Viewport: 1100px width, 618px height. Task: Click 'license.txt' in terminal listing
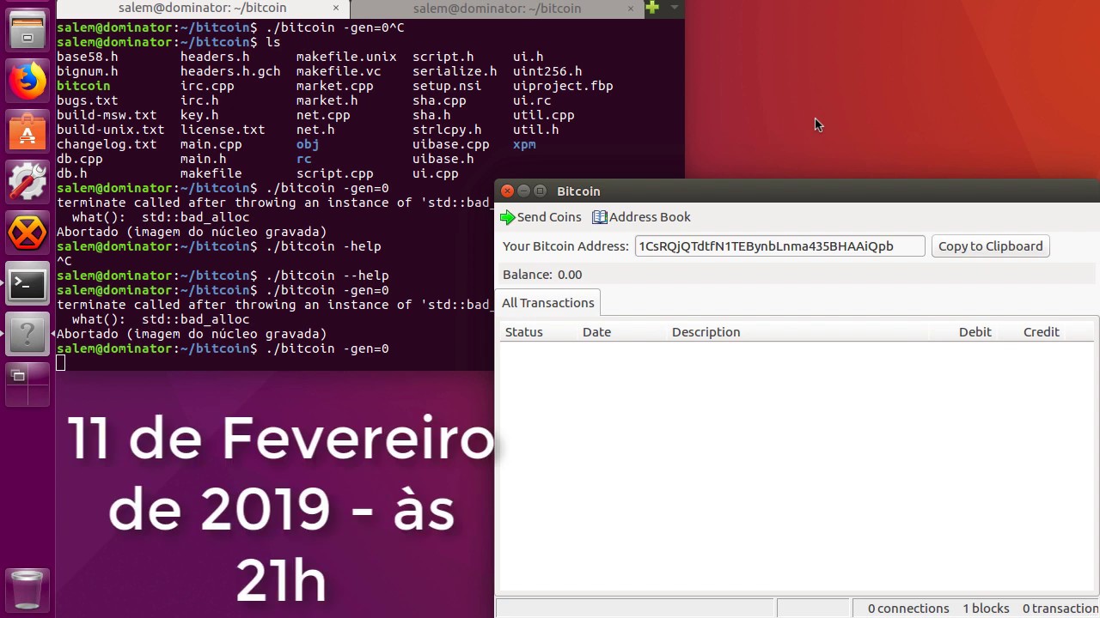coord(223,130)
